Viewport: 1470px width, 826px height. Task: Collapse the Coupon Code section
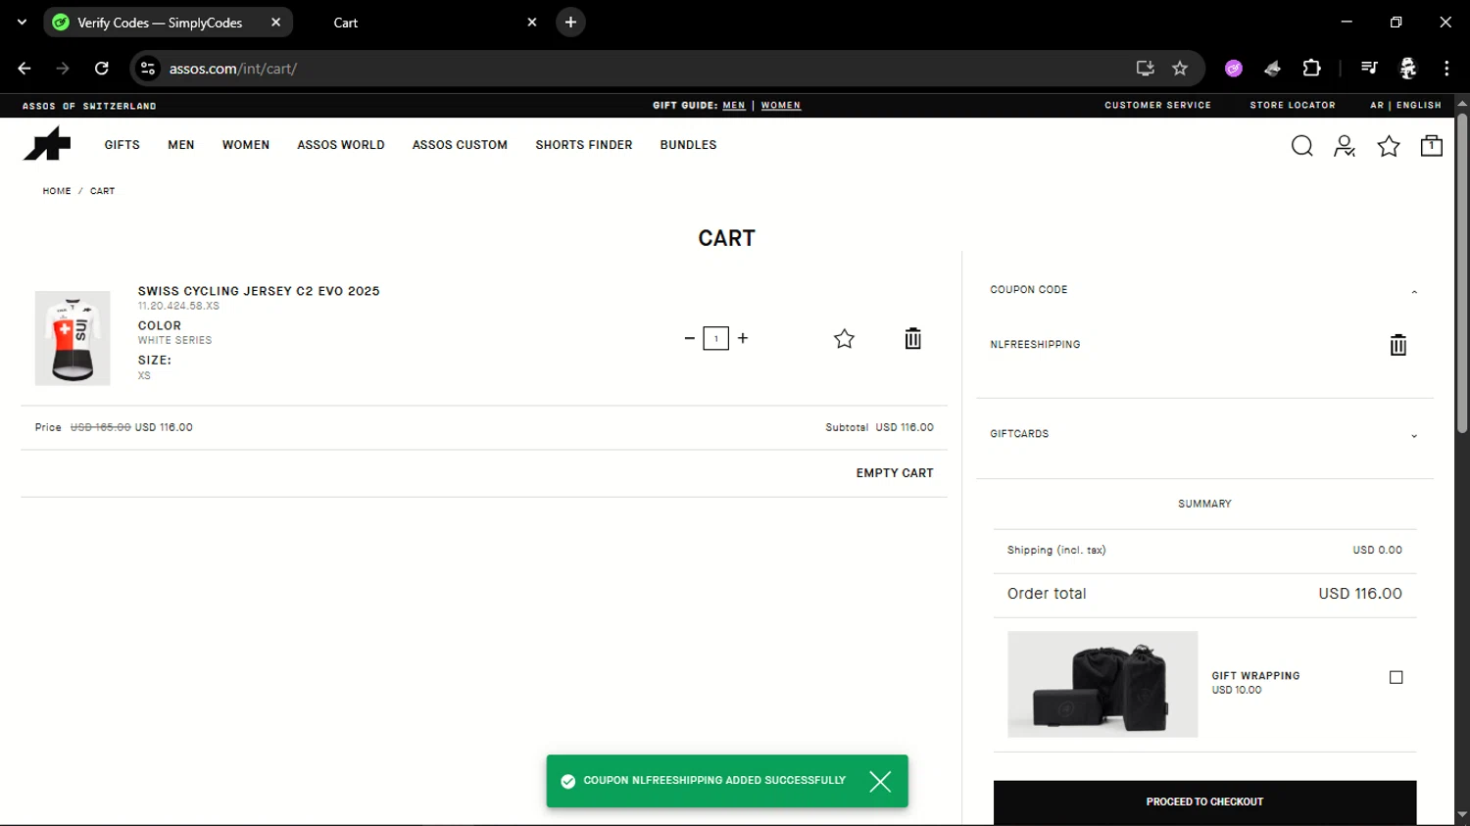pos(1414,291)
